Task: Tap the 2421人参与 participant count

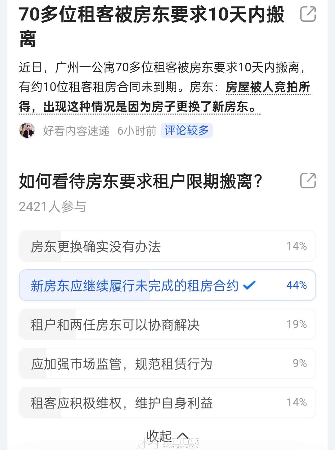Action: [x=52, y=207]
